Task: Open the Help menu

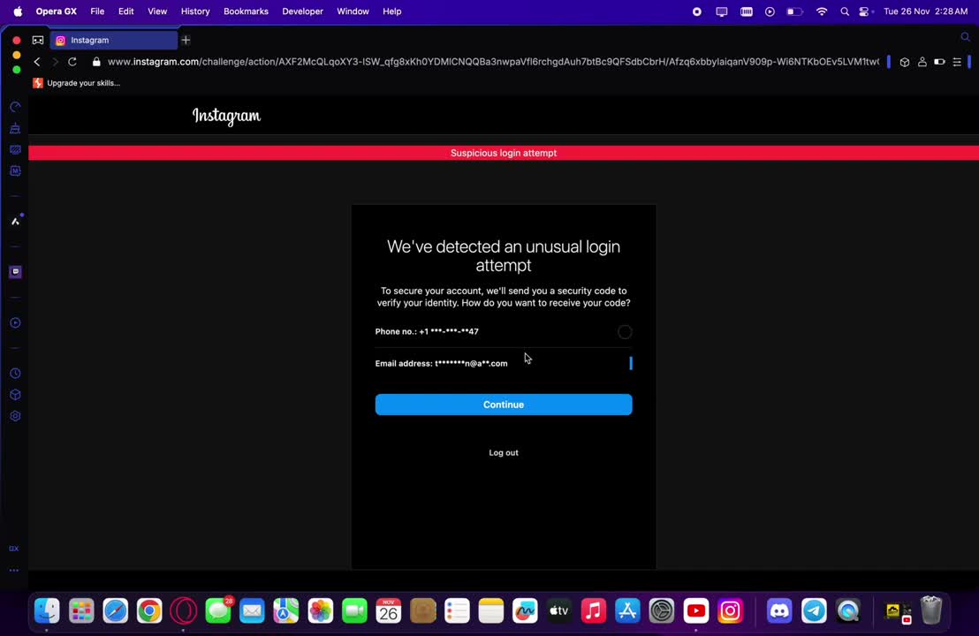Action: (x=392, y=11)
